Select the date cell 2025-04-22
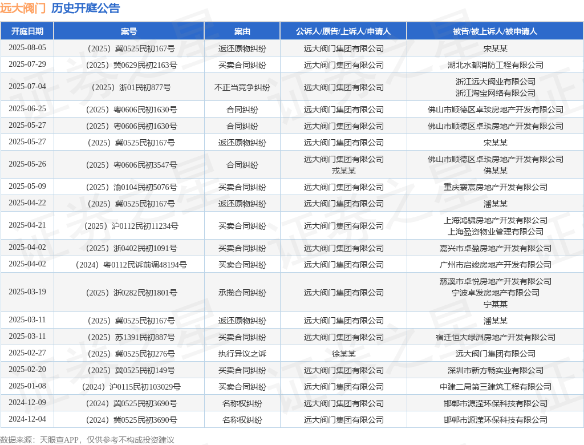 (x=27, y=203)
